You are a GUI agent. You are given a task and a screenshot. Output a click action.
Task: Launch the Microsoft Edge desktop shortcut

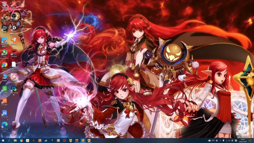pos(4,127)
